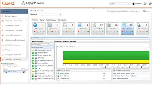Select the Virtual Machines tile showing 84

[127, 28]
